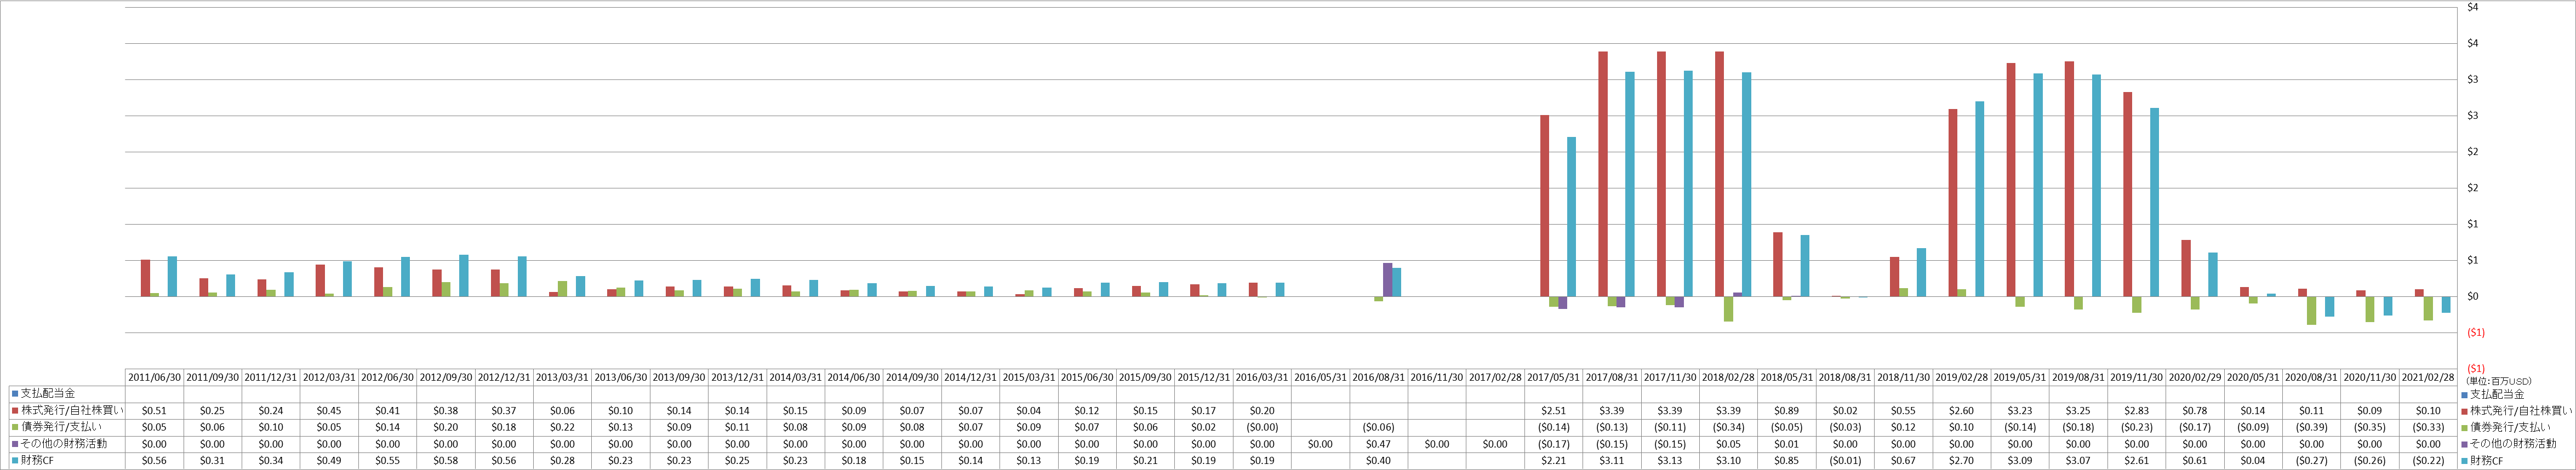Click the blue swatch of the 支払配当金 table row
The width and height of the screenshot is (2576, 470).
click(15, 394)
